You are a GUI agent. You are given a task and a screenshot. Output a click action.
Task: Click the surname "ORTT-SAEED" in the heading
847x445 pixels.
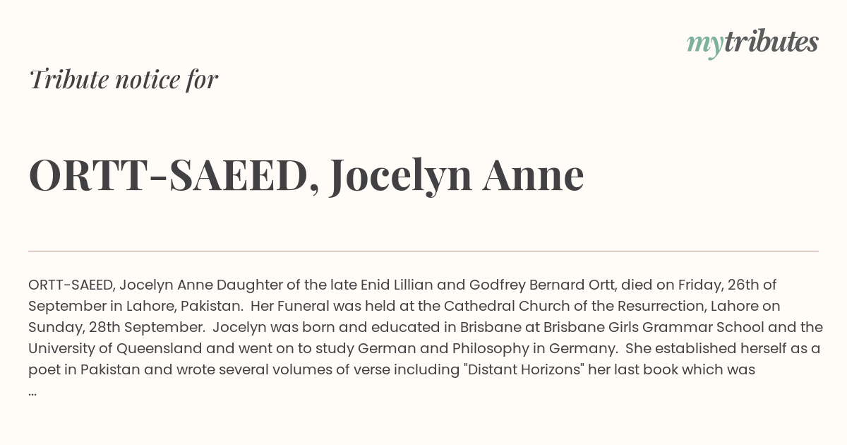[x=169, y=175]
